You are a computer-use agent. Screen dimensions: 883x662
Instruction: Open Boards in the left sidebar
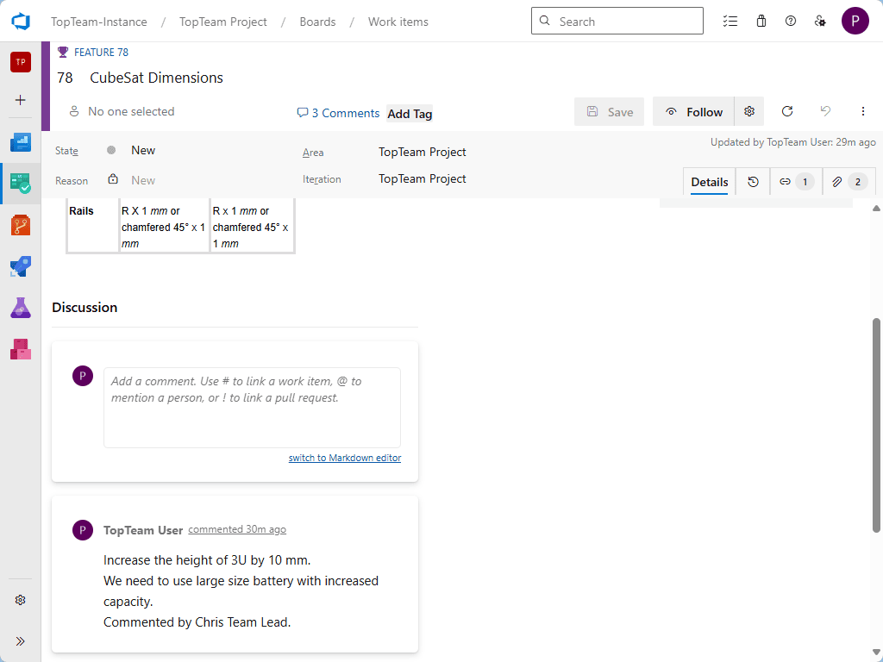click(21, 183)
